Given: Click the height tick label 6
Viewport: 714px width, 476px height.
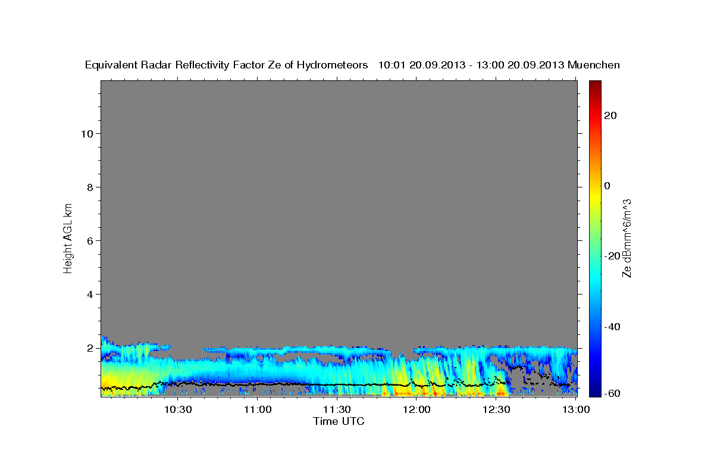Looking at the screenshot, I should click(x=89, y=241).
